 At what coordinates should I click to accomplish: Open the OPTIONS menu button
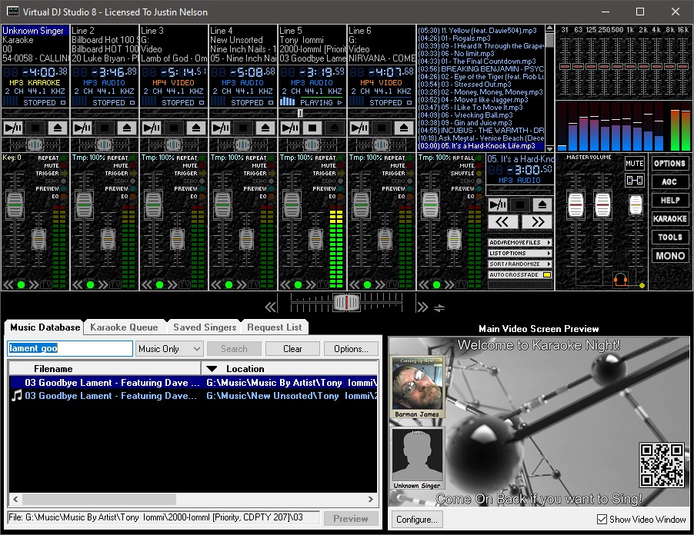pos(669,163)
